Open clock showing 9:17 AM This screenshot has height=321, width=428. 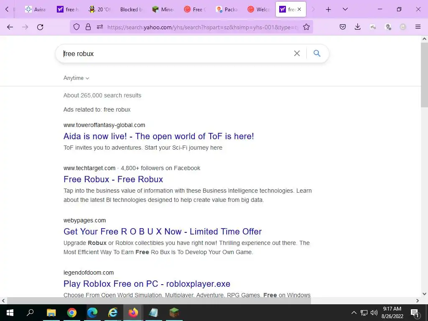[x=392, y=313]
